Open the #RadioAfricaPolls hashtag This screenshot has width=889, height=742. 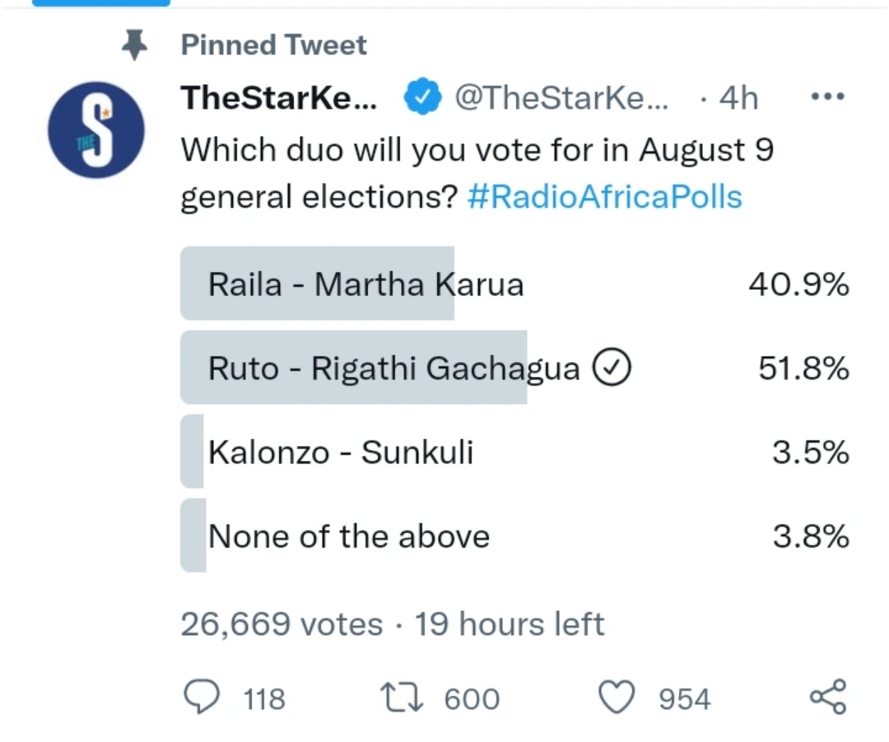(605, 197)
